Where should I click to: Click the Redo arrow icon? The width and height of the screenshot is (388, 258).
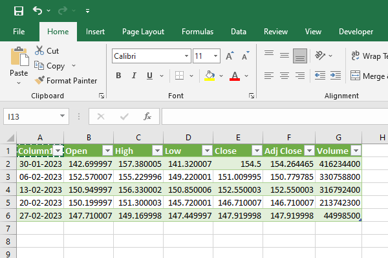coord(63,10)
